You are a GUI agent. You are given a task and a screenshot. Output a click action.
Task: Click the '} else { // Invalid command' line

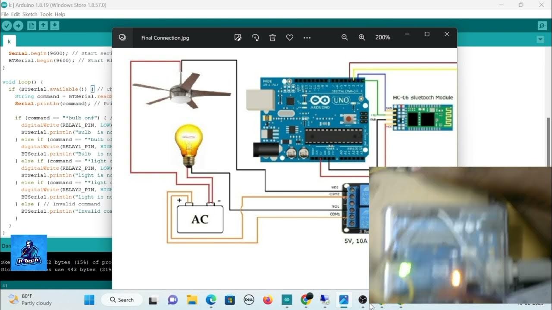click(57, 204)
